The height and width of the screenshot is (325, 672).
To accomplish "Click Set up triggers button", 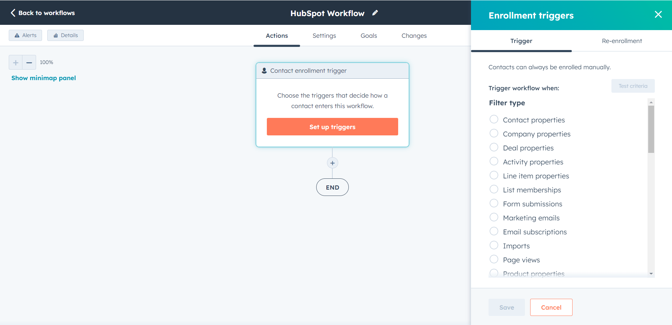I will pyautogui.click(x=332, y=127).
